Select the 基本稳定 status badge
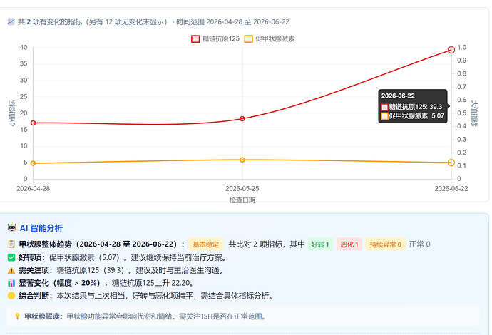The width and height of the screenshot is (492, 335). pyautogui.click(x=206, y=244)
